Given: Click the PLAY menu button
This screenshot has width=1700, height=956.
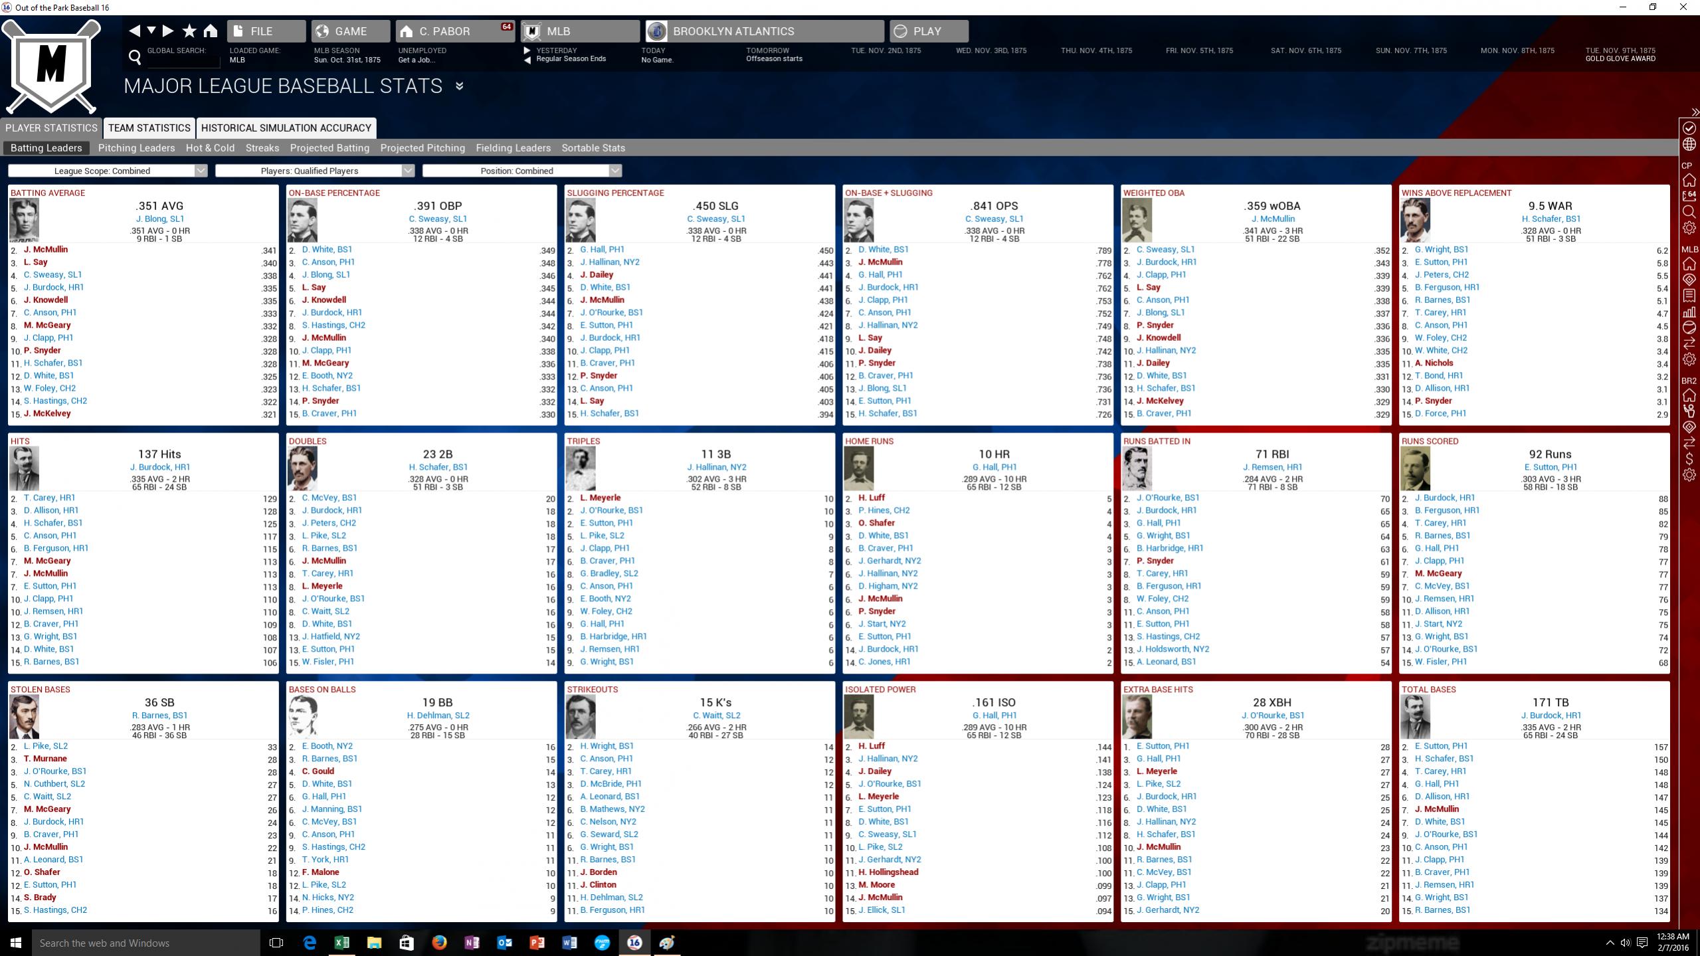Looking at the screenshot, I should [928, 31].
